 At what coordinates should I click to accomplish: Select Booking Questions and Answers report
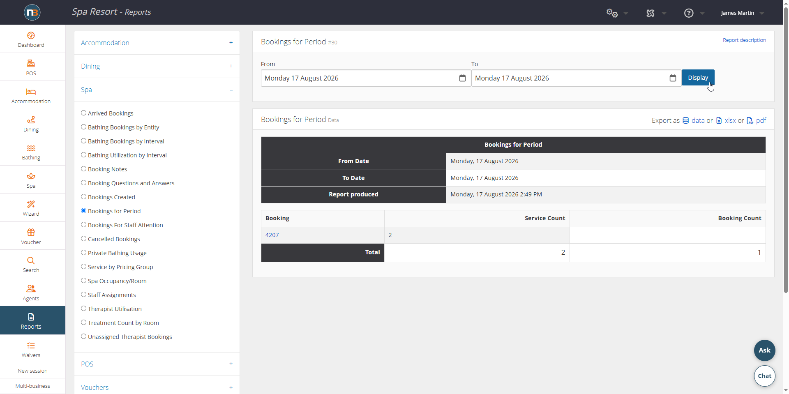(x=83, y=183)
